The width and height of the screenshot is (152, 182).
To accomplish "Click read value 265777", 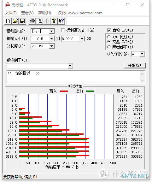I will click(137, 144).
